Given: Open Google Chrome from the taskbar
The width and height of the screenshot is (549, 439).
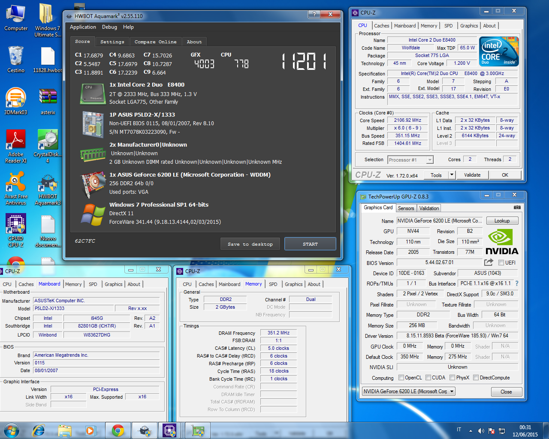Looking at the screenshot, I should [118, 430].
